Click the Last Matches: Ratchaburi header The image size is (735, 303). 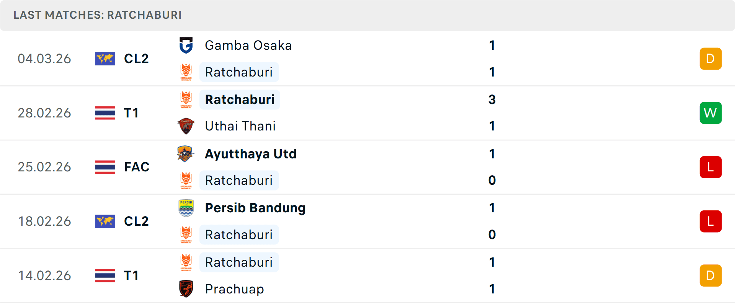coord(98,15)
